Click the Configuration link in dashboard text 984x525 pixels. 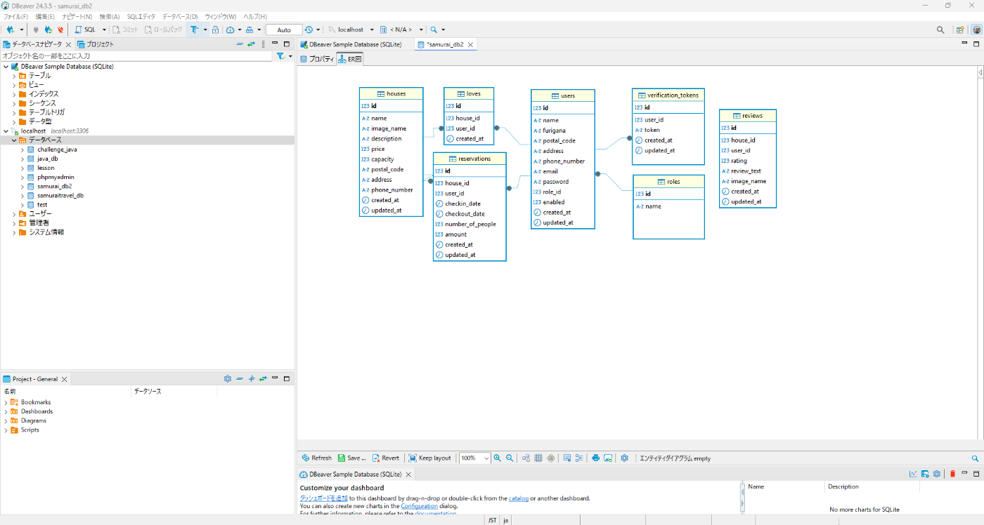coord(419,506)
